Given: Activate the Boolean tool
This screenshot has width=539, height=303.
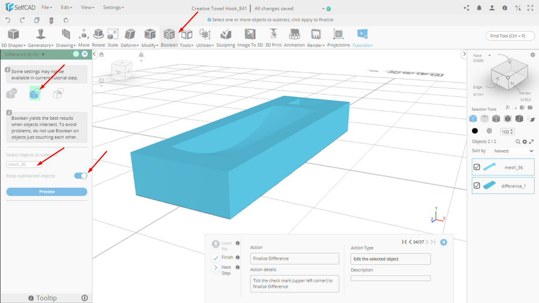Looking at the screenshot, I should pos(169,38).
